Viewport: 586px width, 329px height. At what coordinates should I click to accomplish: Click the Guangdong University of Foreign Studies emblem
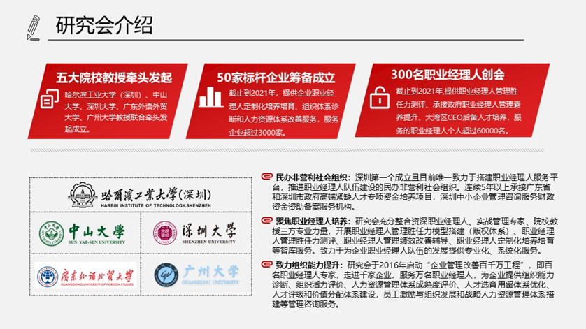[48, 277]
